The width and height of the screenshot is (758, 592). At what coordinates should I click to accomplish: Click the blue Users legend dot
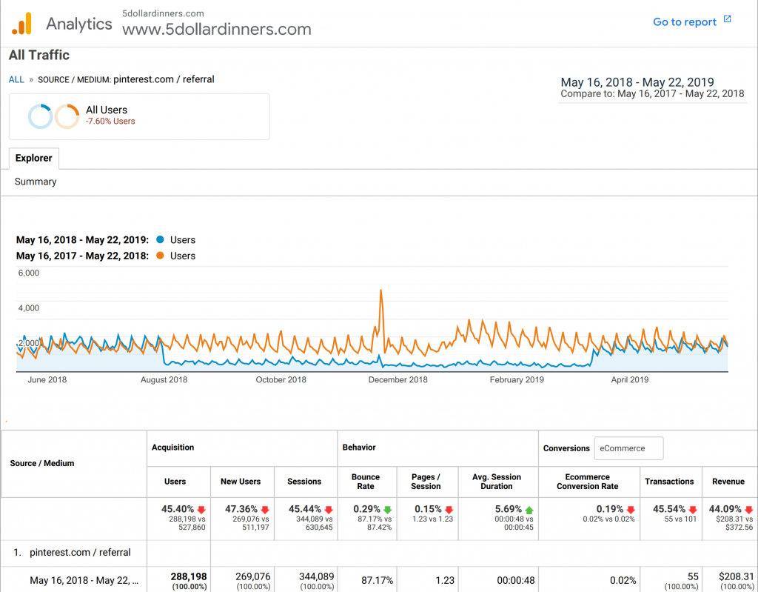160,239
